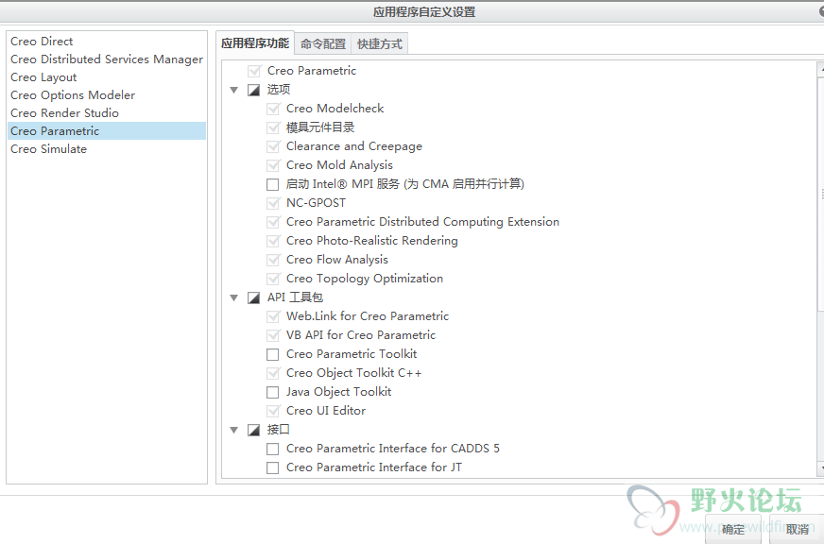Toggle the top Creo Parametric root checkbox

pos(254,71)
